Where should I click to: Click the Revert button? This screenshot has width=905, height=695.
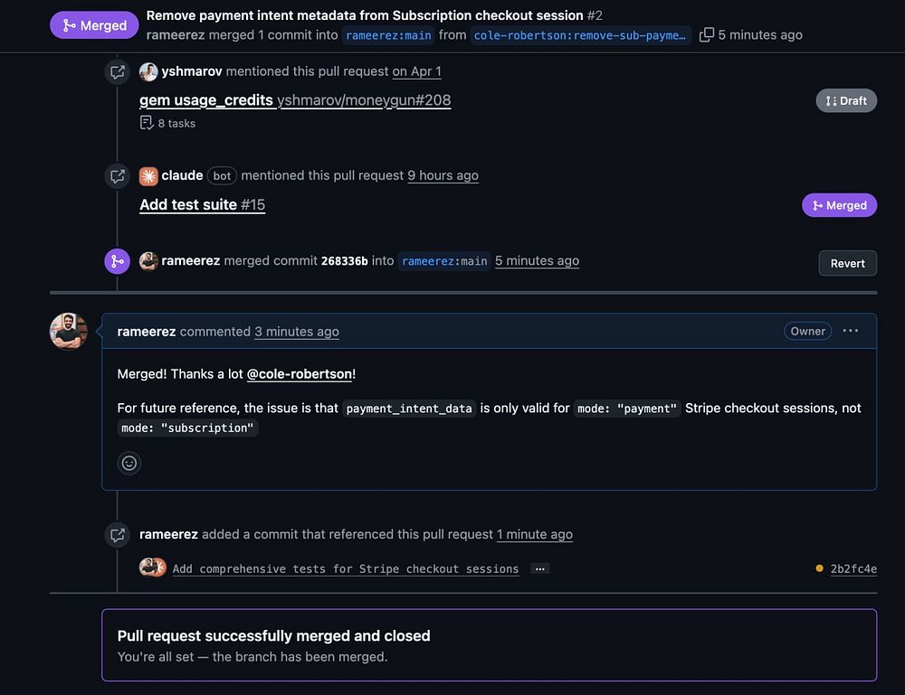pos(847,263)
